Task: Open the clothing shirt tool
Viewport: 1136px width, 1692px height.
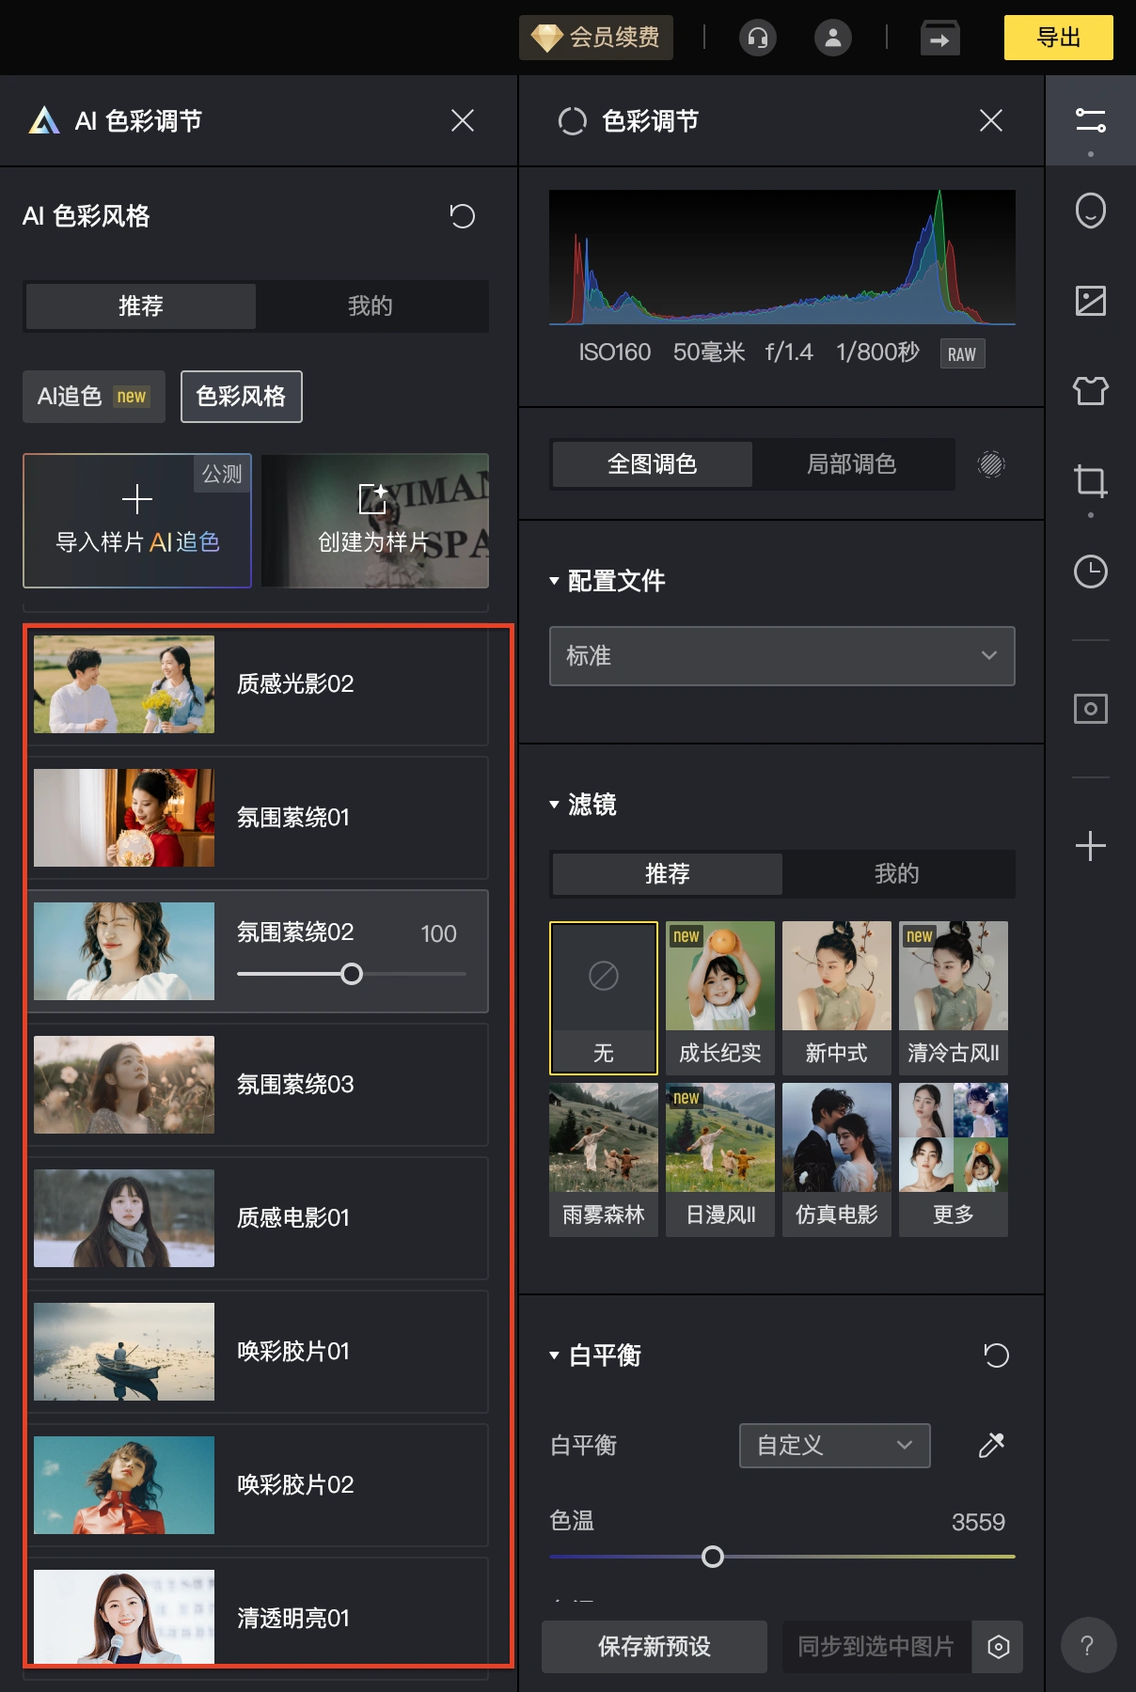Action: click(x=1090, y=390)
